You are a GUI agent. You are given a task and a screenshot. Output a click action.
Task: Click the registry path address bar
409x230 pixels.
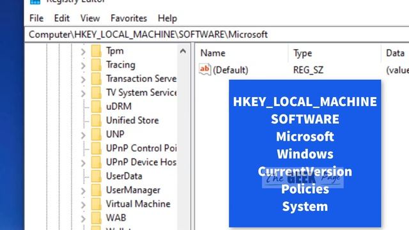point(217,34)
